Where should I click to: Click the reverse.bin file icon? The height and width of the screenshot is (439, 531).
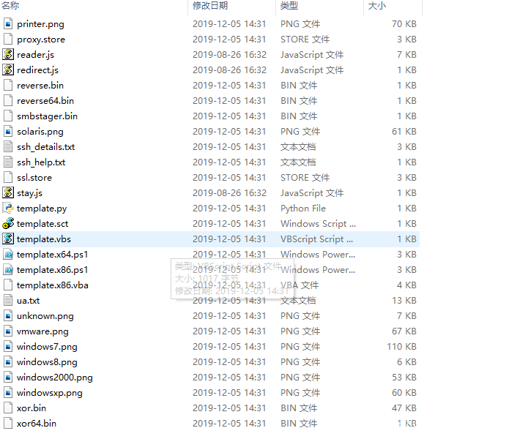(x=8, y=85)
